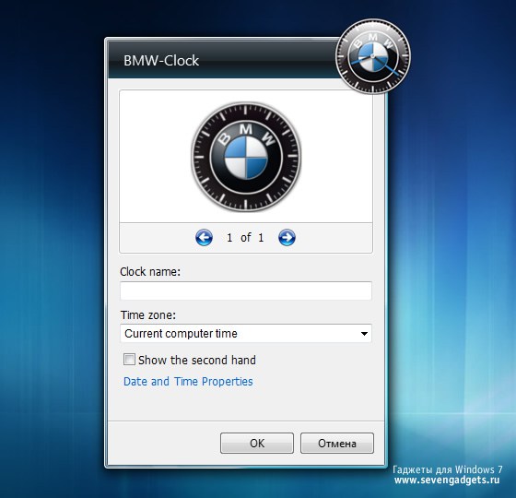Click the BMW-Clock title header
Viewport: 516px width, 498px height.
point(161,61)
